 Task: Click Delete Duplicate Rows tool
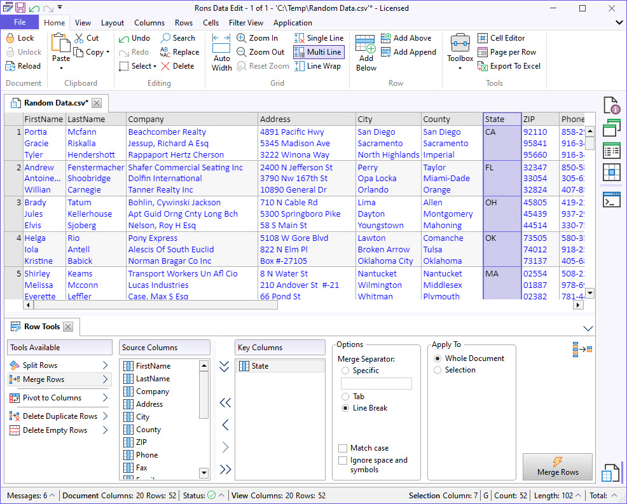tap(60, 416)
